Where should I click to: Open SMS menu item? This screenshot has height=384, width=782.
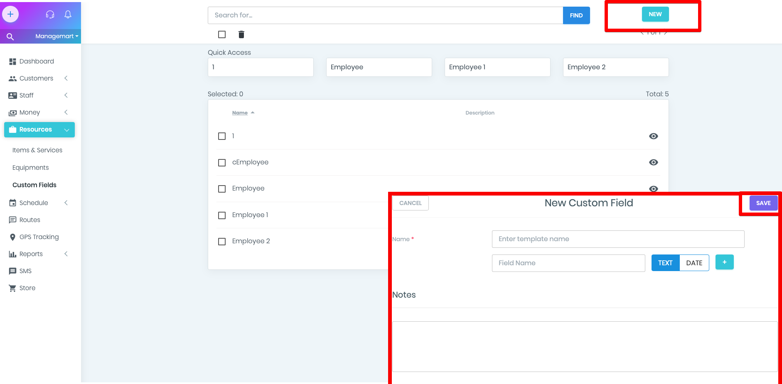point(25,271)
